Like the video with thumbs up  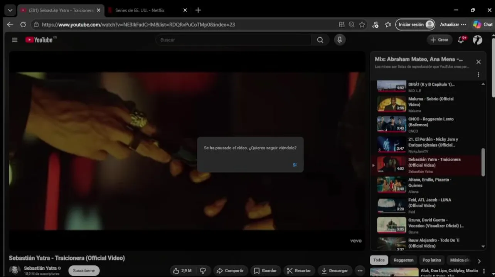point(182,270)
